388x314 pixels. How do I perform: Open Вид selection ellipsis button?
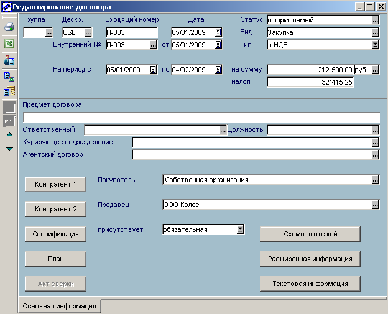click(x=375, y=32)
